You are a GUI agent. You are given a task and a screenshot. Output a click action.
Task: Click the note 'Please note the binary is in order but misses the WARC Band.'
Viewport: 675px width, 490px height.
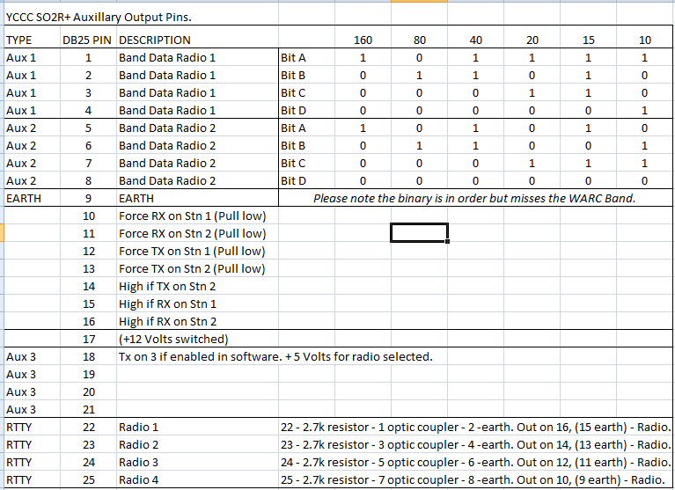tap(474, 199)
